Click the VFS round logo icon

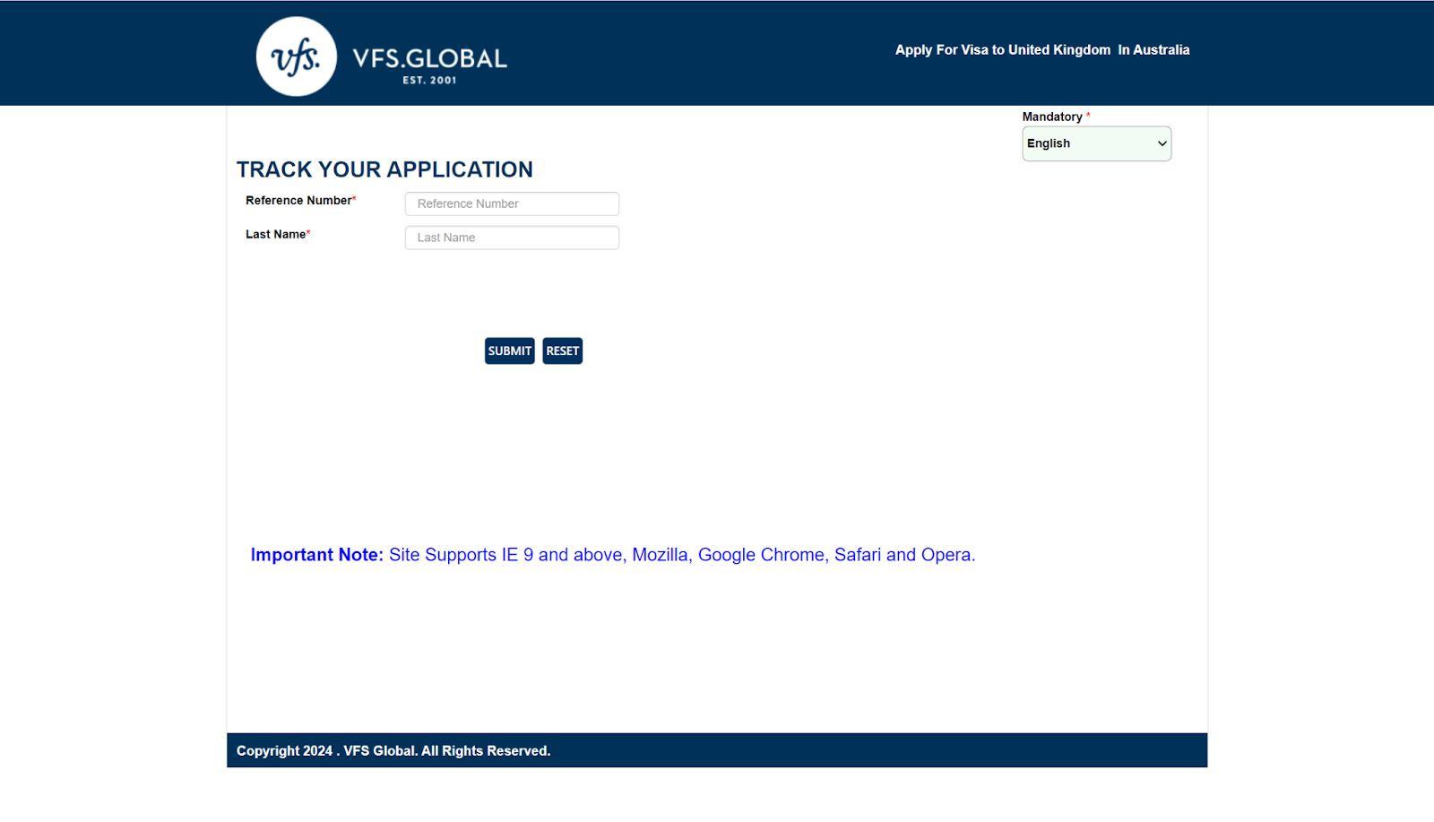pos(297,56)
